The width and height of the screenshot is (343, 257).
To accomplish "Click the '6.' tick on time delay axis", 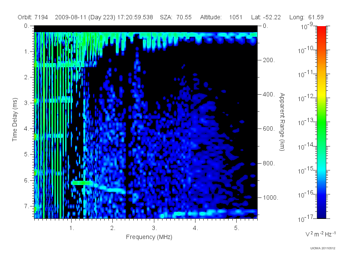I will [x=27, y=180].
